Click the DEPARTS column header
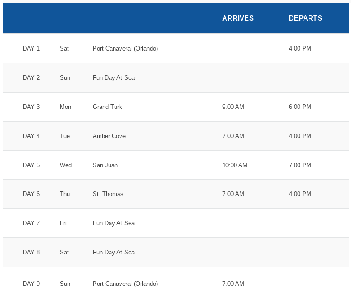Image resolution: width=351 pixels, height=294 pixels. point(305,18)
